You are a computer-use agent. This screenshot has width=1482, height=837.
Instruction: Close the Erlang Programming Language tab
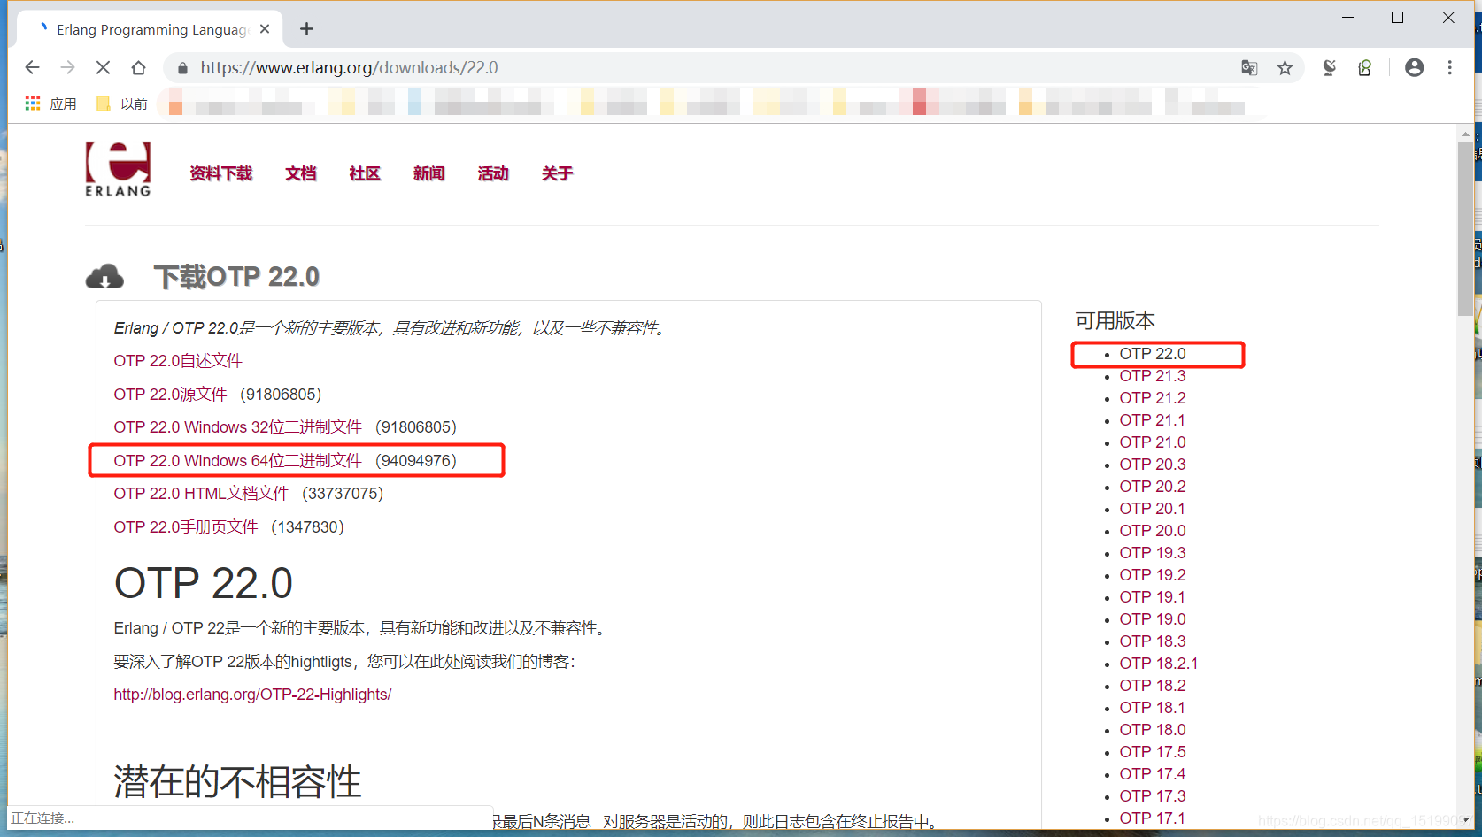265,29
